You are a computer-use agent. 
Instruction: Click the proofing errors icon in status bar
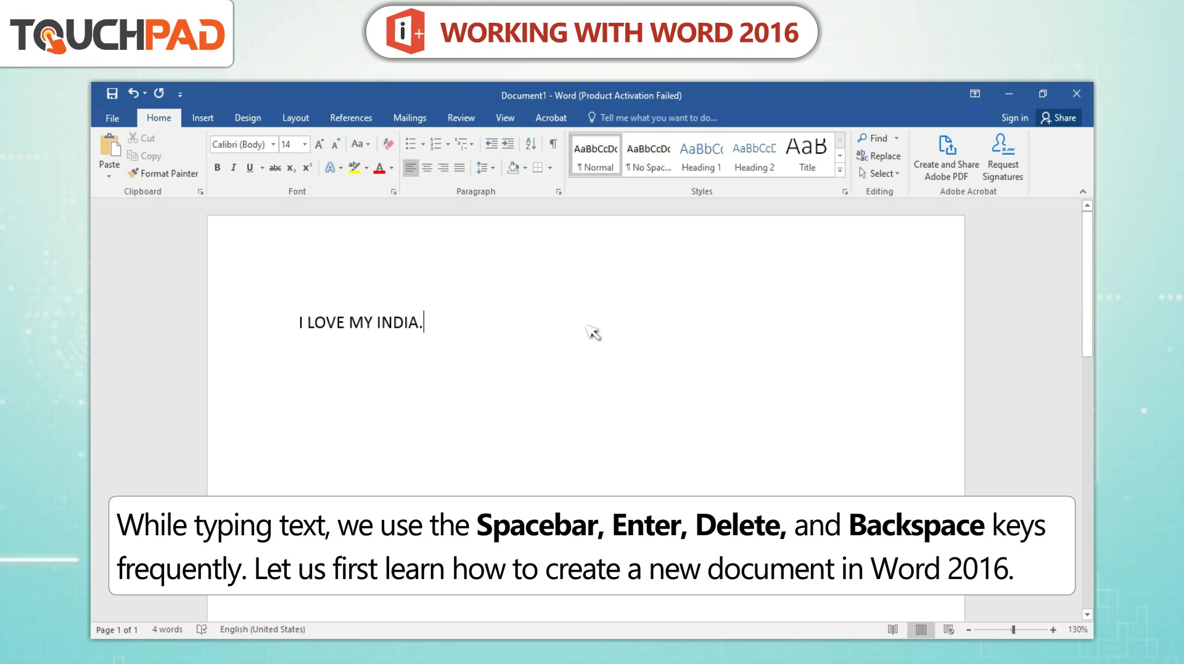tap(202, 630)
